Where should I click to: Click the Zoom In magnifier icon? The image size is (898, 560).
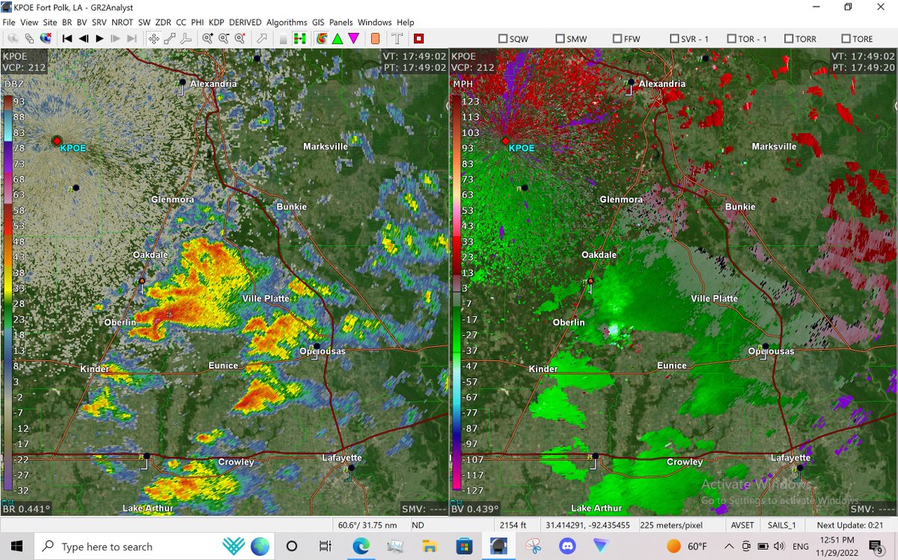[x=208, y=38]
